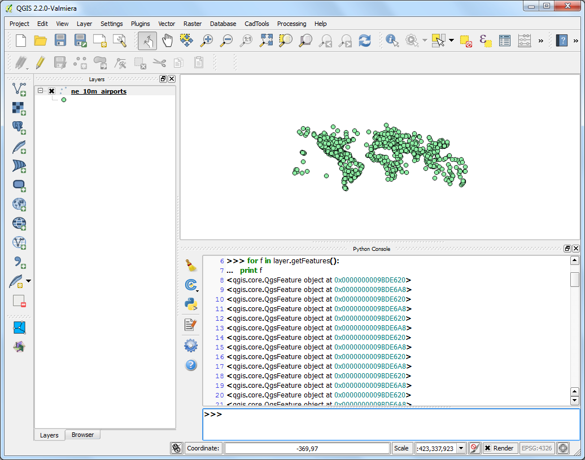This screenshot has width=585, height=460.
Task: Click Zoom to Layer icon
Action: (305, 40)
